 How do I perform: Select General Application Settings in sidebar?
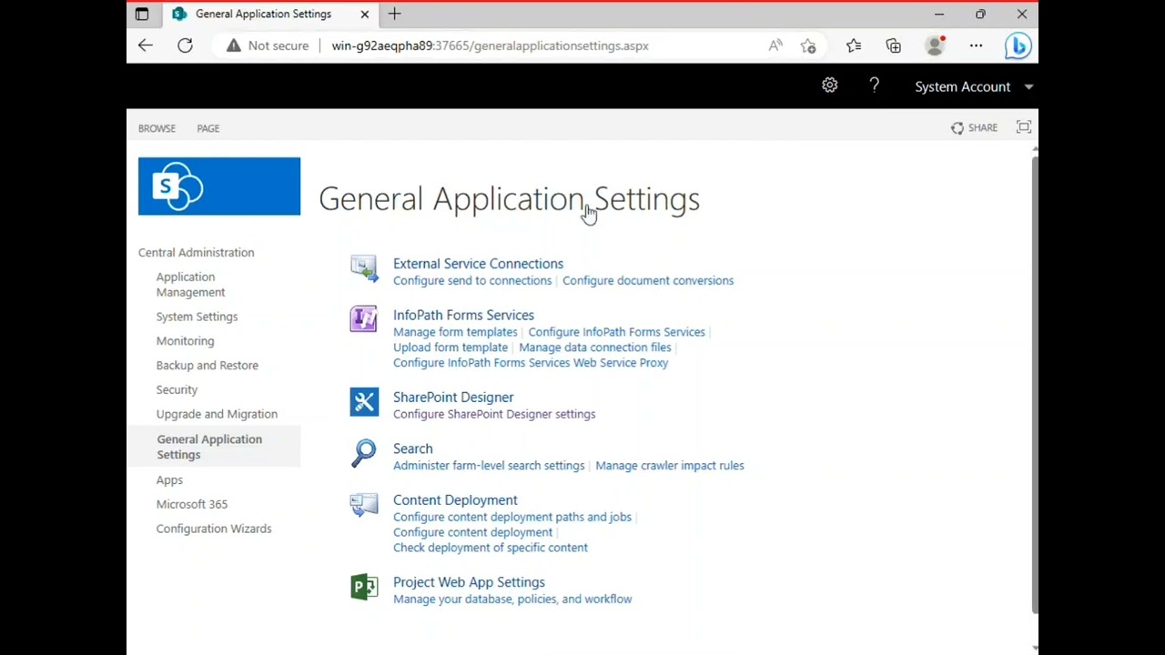pos(209,447)
